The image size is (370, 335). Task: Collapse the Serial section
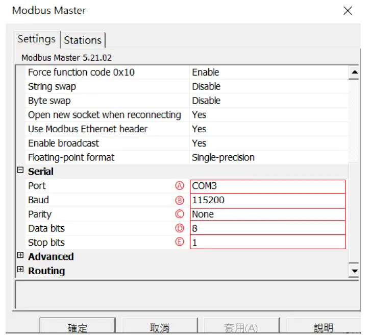[x=20, y=170]
